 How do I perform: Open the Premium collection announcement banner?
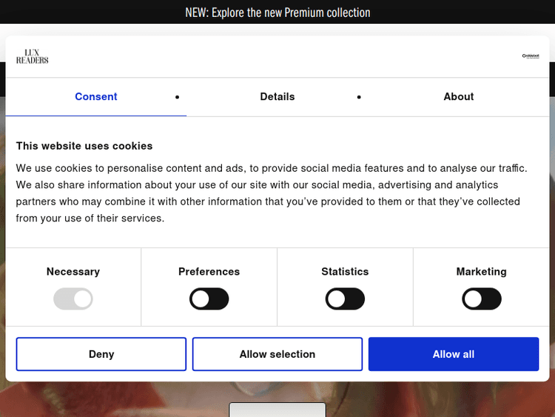277,13
